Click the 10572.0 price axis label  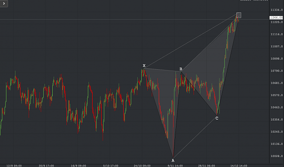click(277, 95)
